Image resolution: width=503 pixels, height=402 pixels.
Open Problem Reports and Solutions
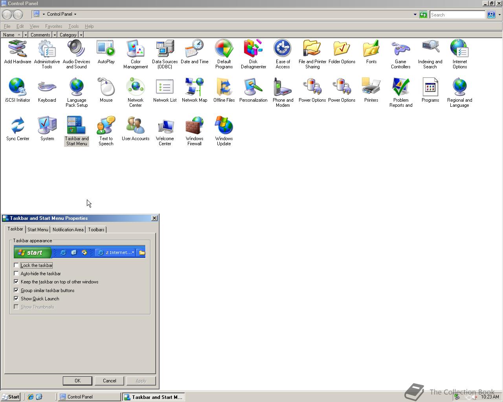coord(400,93)
